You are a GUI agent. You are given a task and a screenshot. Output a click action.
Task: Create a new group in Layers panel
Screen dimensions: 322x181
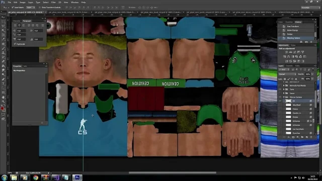pos(302,137)
